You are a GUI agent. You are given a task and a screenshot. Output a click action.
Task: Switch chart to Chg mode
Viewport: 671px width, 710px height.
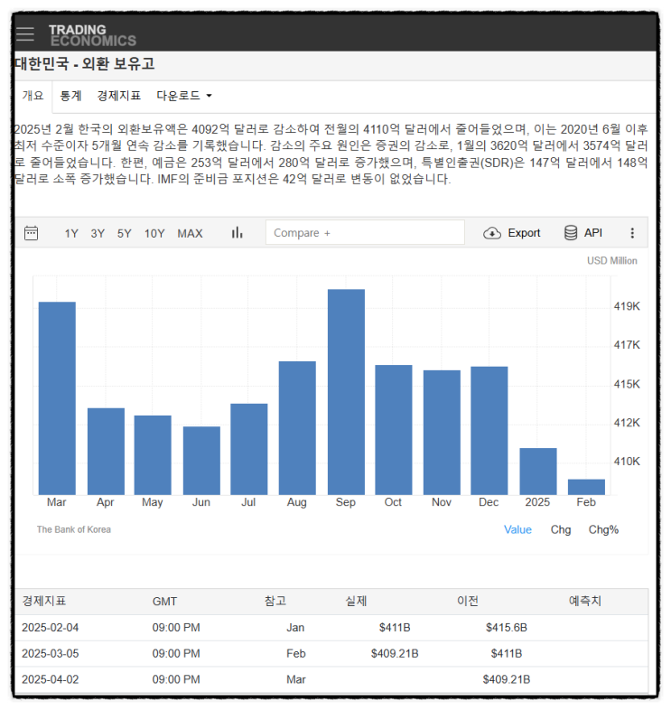point(561,529)
